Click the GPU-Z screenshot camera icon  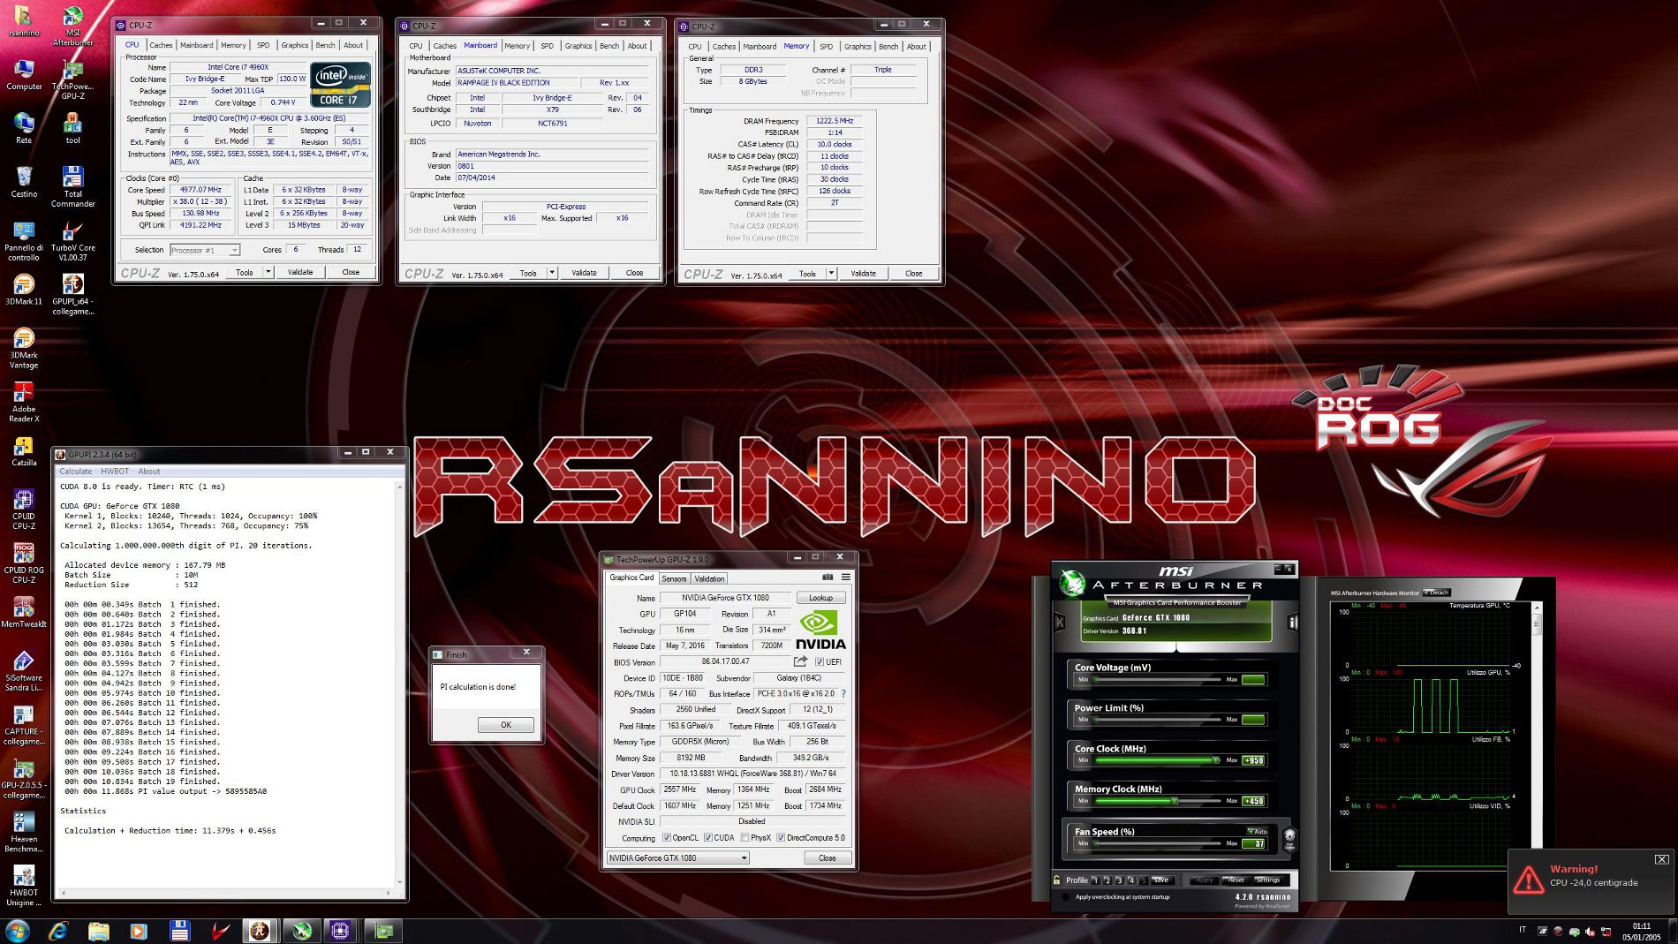point(828,578)
